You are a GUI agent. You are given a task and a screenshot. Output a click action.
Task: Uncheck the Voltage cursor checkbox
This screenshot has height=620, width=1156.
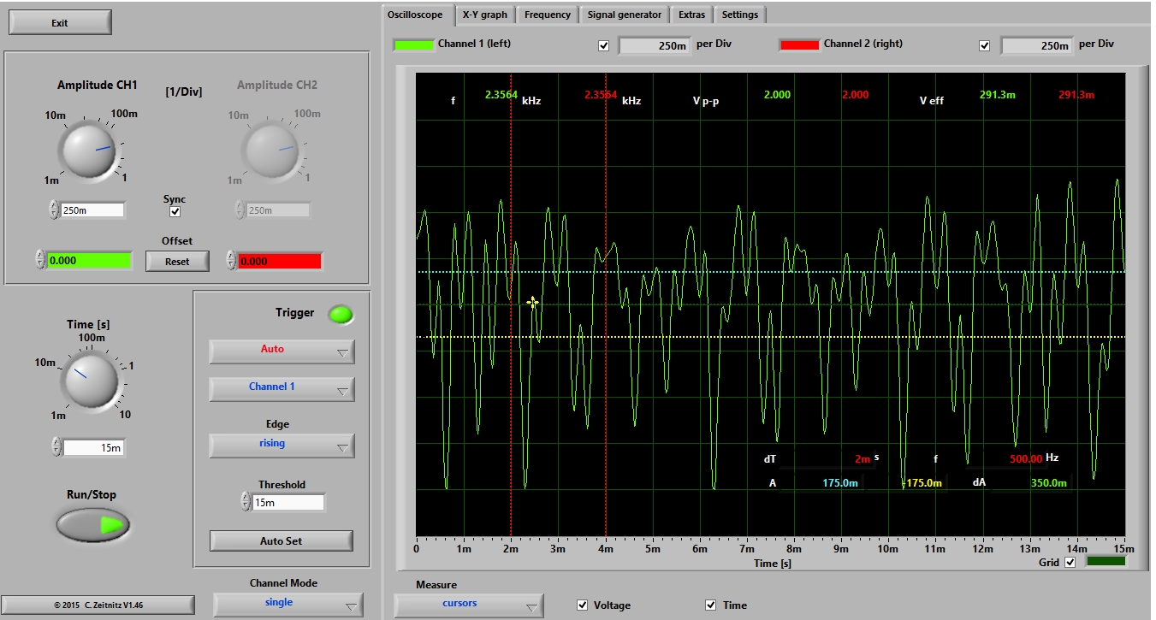coord(583,605)
